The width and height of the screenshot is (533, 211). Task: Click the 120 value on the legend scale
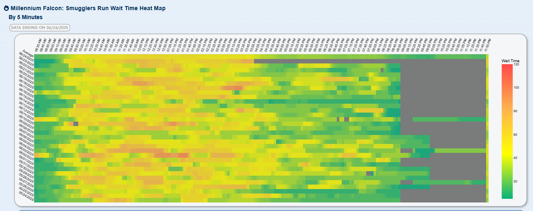pyautogui.click(x=516, y=64)
